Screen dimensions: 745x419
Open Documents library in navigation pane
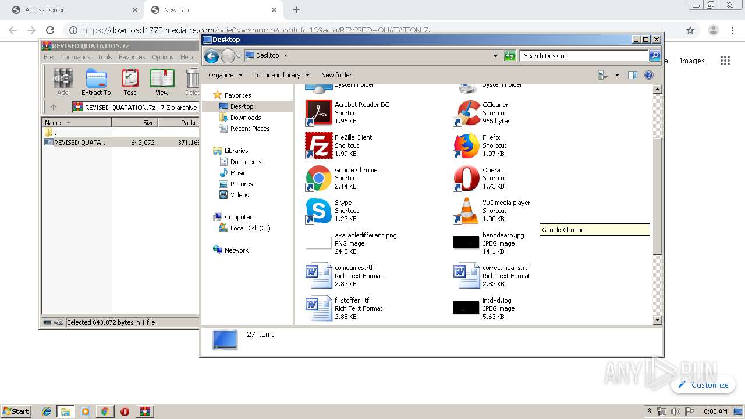pos(246,162)
